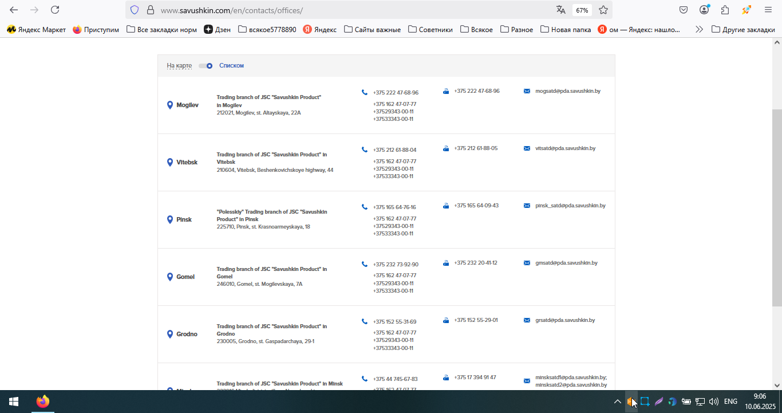Click the phone icon in Gomel row
Screen dimensions: 782x413
click(365, 264)
